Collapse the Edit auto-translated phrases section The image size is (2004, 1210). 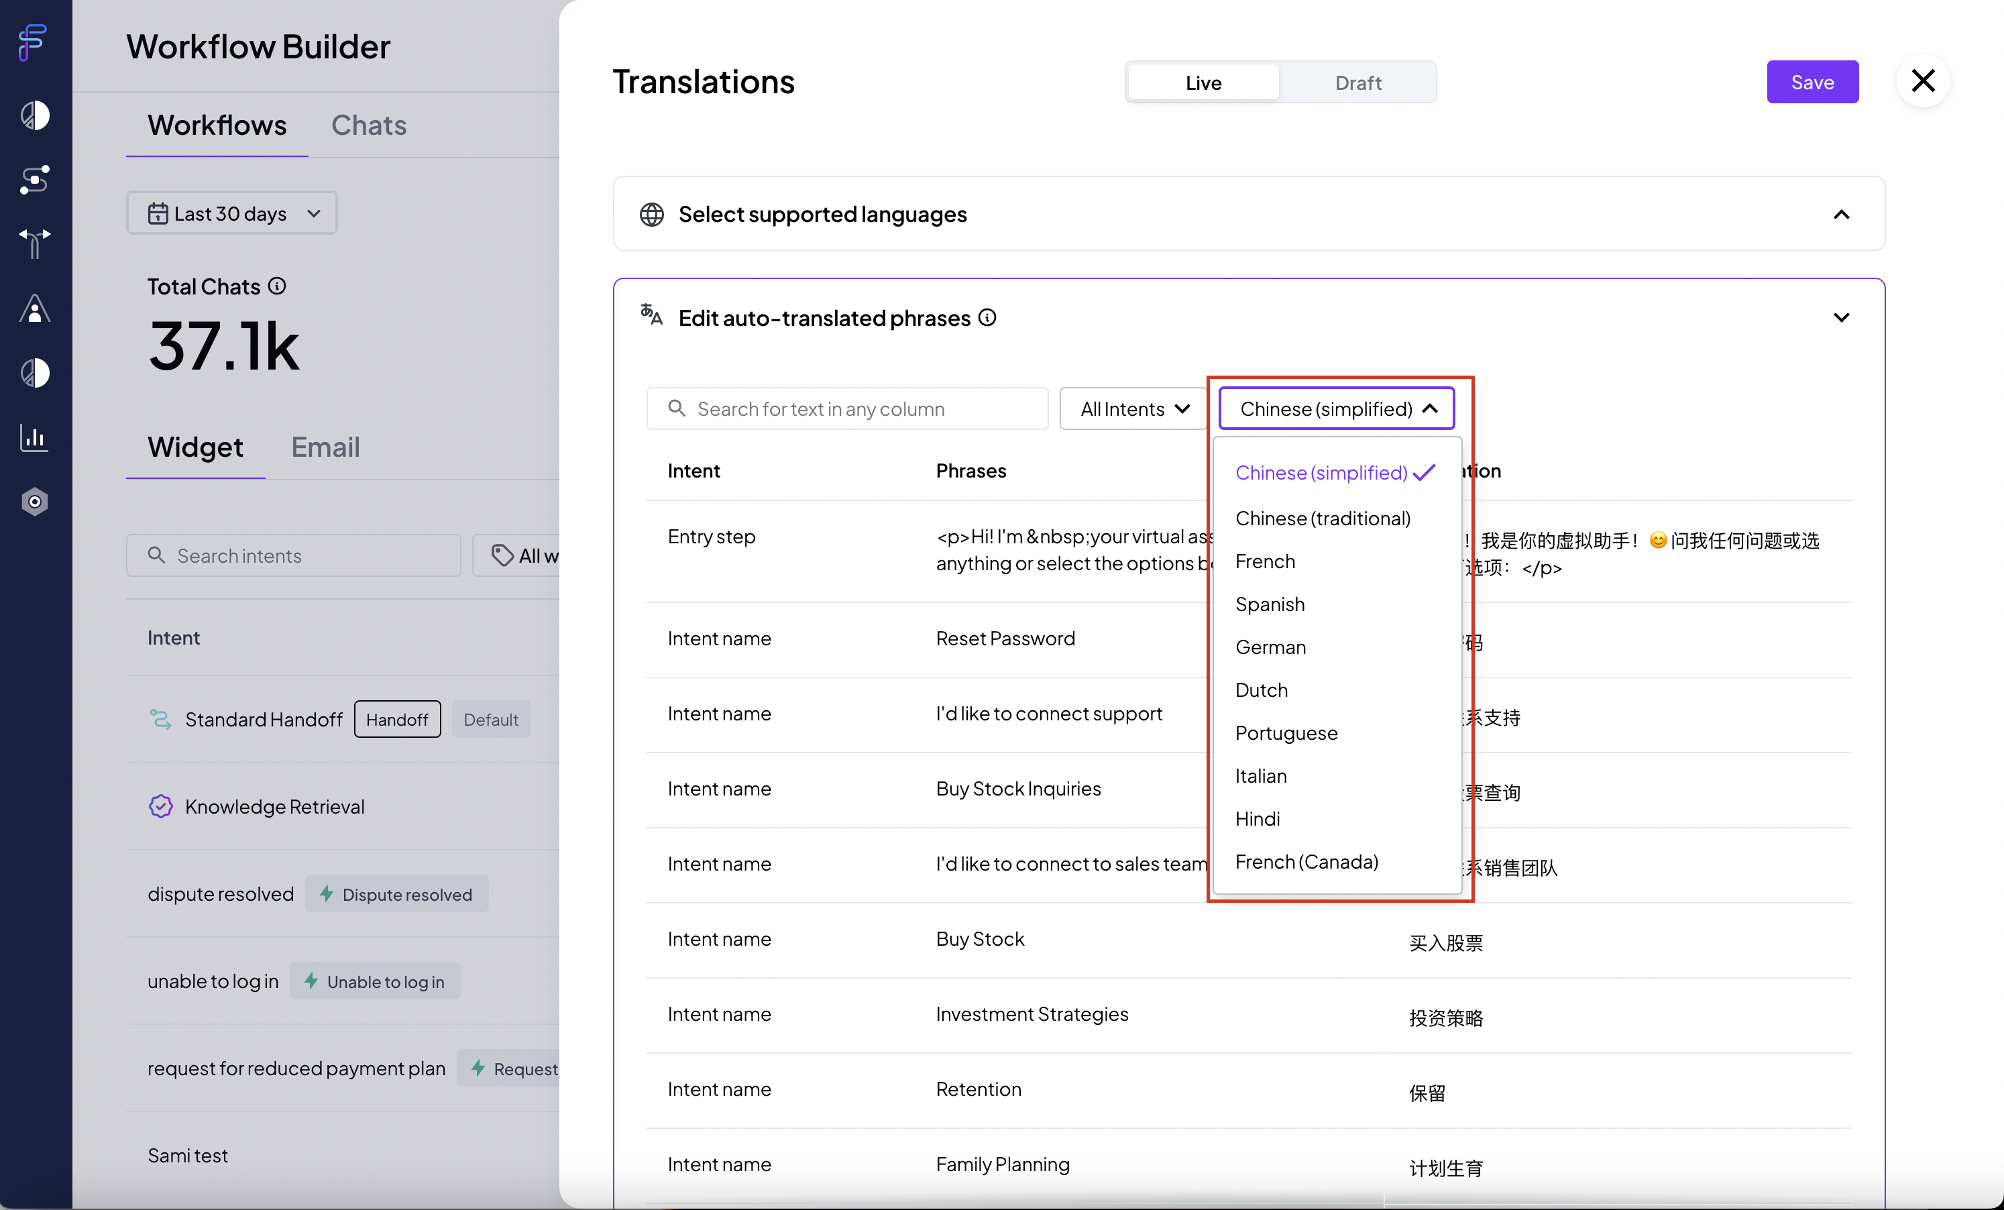point(1842,318)
